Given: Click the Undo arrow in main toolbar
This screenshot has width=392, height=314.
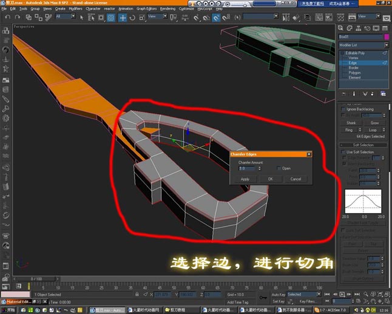Looking at the screenshot, I should click(x=8, y=17).
